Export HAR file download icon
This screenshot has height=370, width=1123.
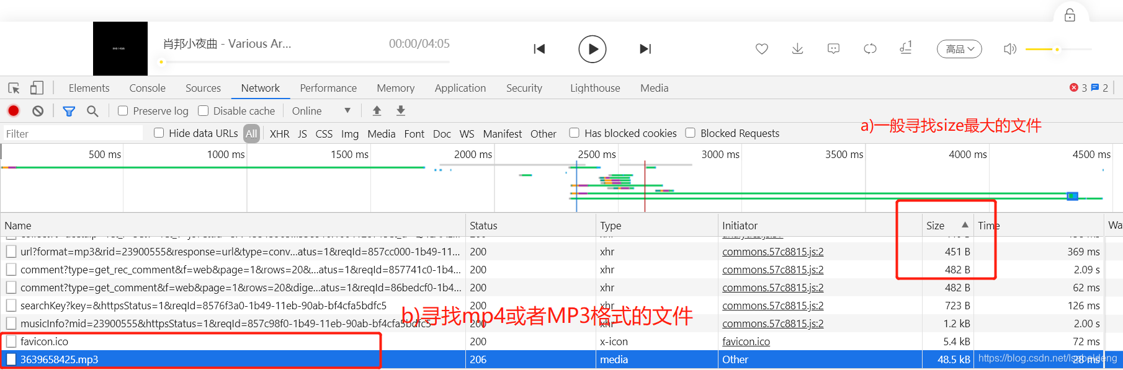(401, 110)
